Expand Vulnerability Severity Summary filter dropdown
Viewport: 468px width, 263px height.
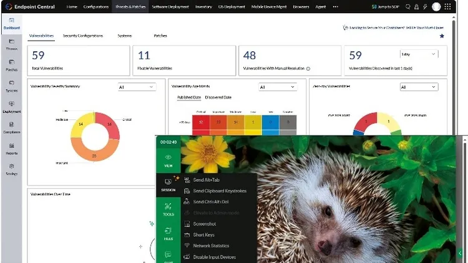tap(137, 87)
